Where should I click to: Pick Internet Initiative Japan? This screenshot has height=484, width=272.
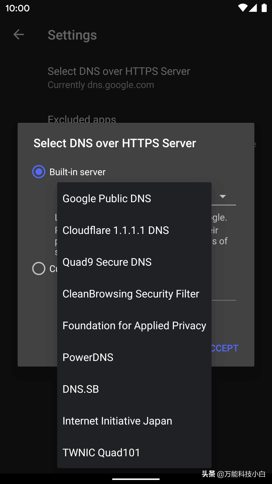click(117, 421)
